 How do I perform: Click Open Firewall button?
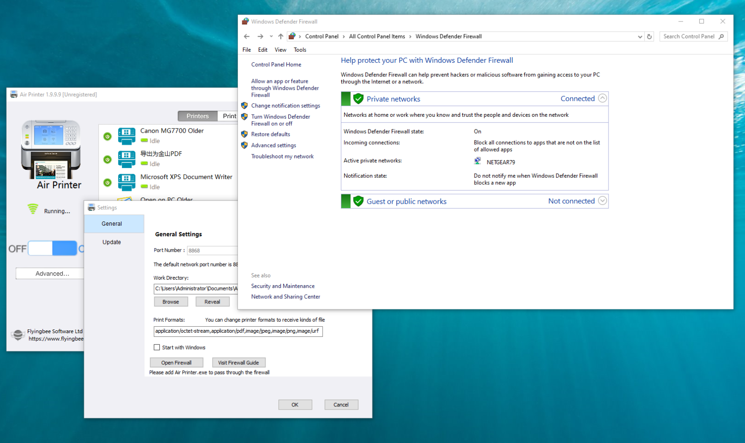pyautogui.click(x=176, y=362)
